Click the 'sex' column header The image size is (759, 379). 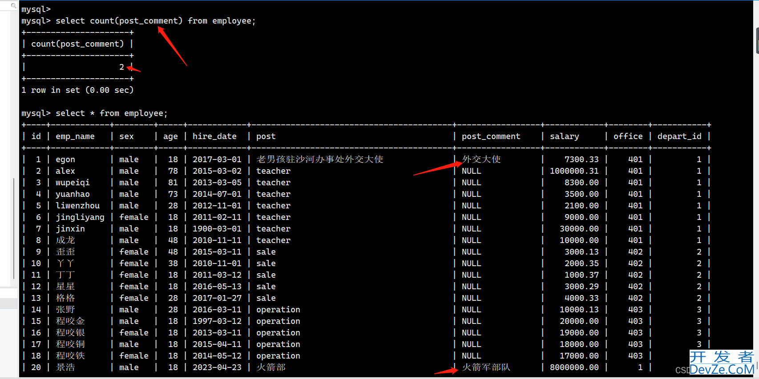126,136
